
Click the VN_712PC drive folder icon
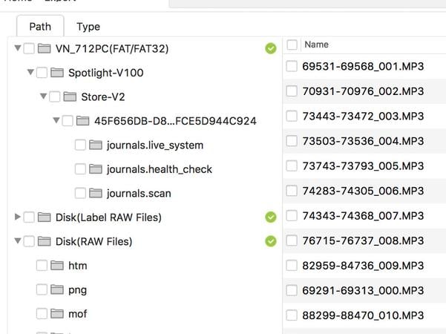44,49
